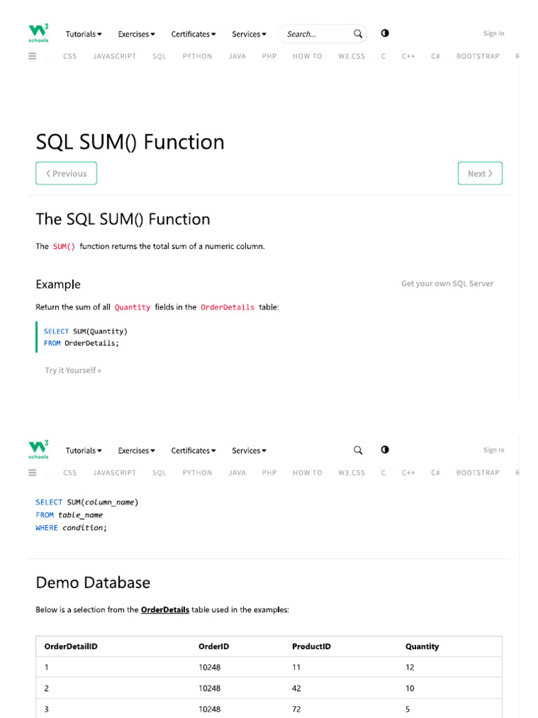
Task: Click the W3Schools logo in second header
Action: point(39,449)
